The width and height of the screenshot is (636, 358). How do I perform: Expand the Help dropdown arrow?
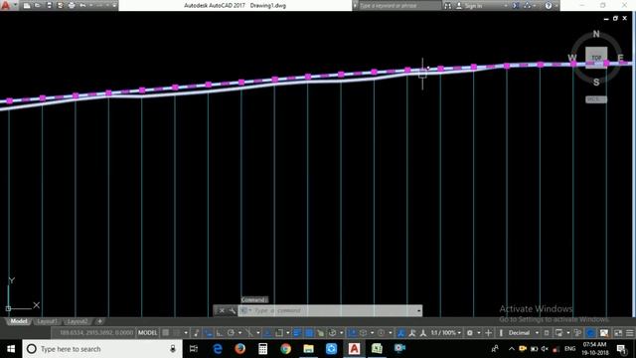pyautogui.click(x=556, y=6)
